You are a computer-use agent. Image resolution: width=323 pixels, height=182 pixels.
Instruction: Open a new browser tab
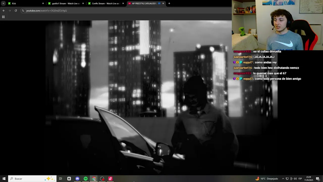(x=169, y=4)
